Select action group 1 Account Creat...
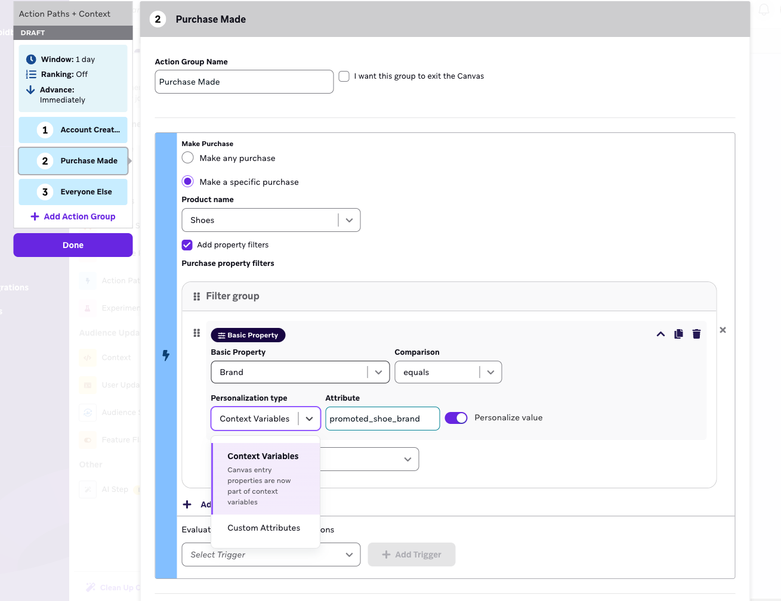781x601 pixels. [x=73, y=130]
